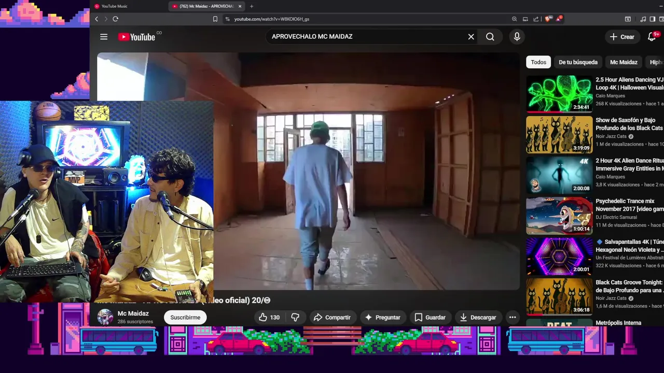The height and width of the screenshot is (373, 664).
Task: Open 2 Hour 4K Alien Dance thumbnail
Action: (559, 175)
